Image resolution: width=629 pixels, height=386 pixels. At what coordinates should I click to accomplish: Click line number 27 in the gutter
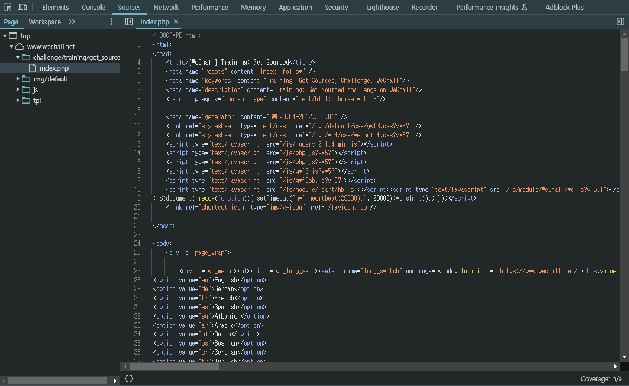pyautogui.click(x=137, y=271)
